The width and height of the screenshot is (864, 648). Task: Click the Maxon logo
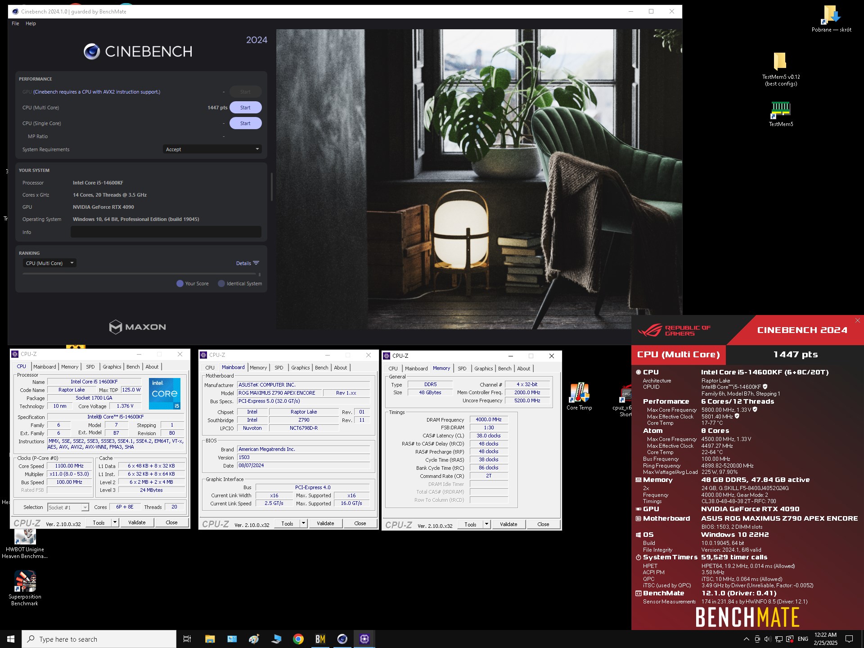(x=138, y=327)
